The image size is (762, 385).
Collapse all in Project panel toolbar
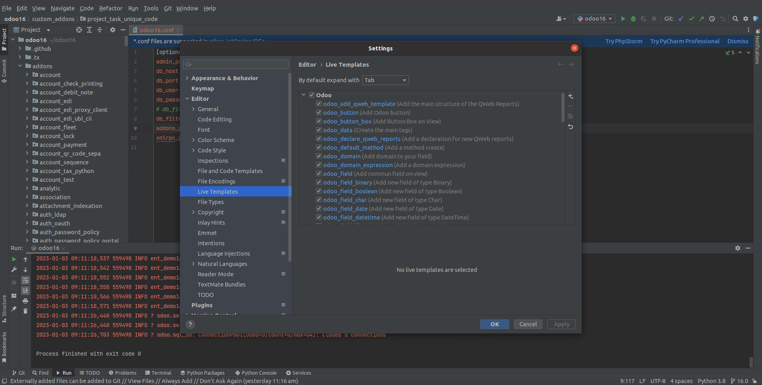point(100,30)
